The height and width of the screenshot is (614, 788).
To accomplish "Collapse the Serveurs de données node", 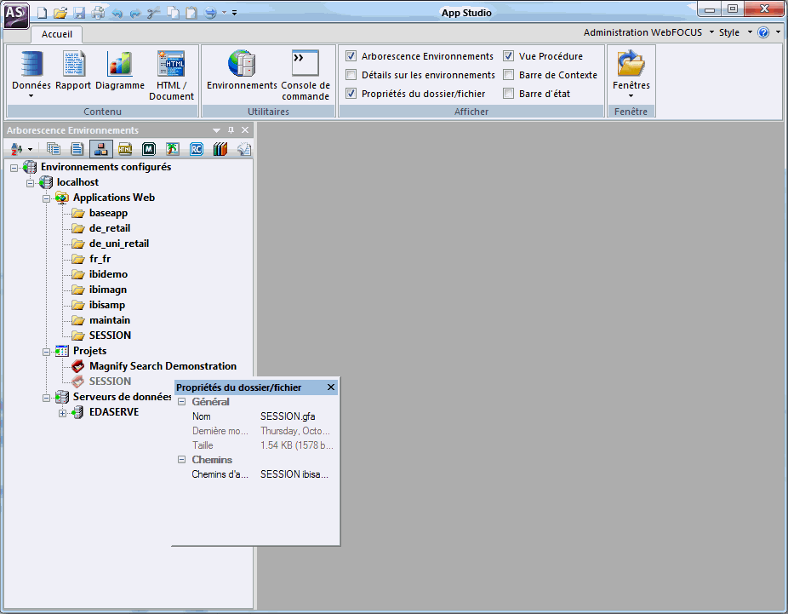I will 46,398.
